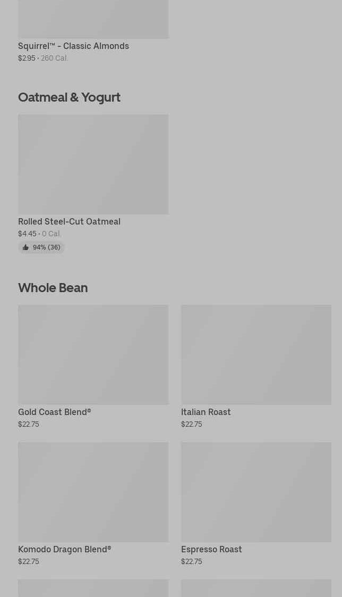The image size is (342, 597).
Task: Choose the Espresso Roast title
Action: tap(211, 549)
